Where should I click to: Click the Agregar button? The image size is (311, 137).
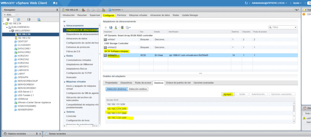point(228,94)
